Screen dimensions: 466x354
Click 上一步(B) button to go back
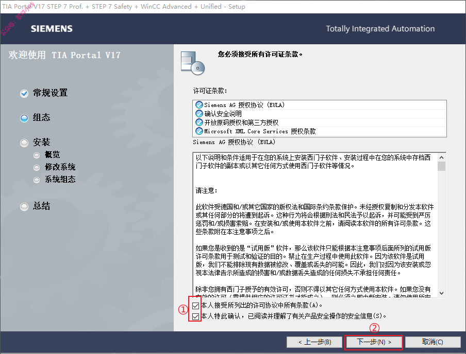coord(315,342)
